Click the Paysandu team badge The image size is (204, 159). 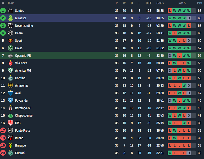point(10,101)
